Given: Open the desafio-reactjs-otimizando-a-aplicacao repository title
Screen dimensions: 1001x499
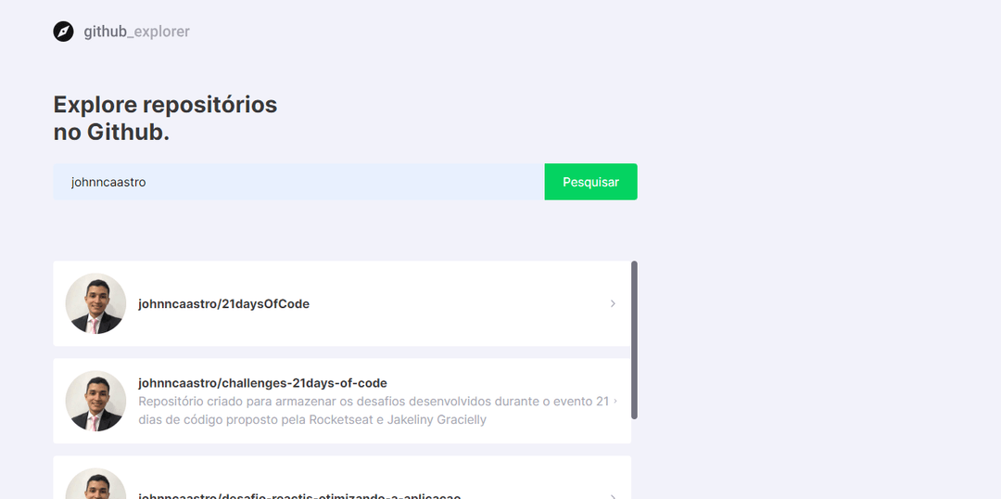Looking at the screenshot, I should (299, 496).
